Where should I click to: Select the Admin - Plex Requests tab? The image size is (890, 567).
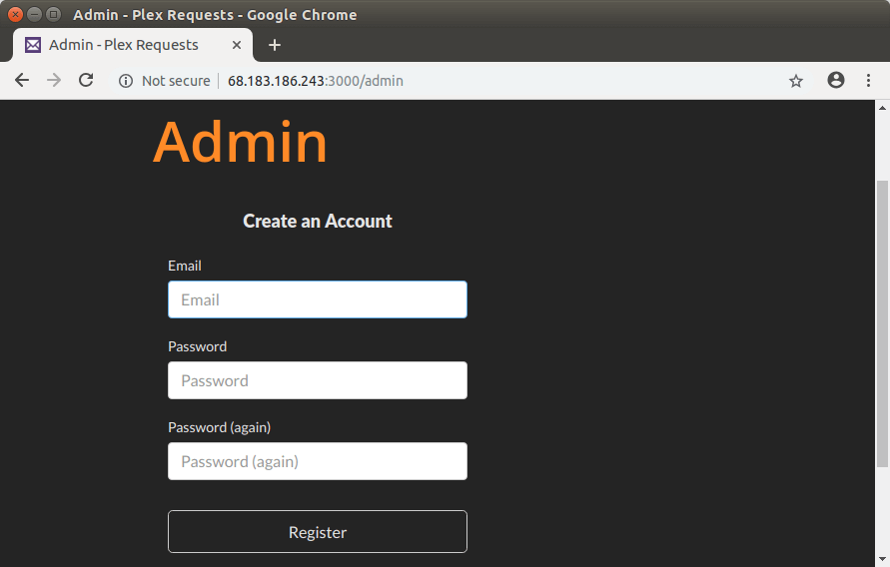click(124, 45)
